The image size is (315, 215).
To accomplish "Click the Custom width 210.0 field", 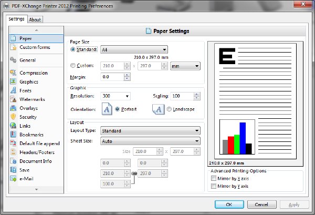I will (x=112, y=66).
